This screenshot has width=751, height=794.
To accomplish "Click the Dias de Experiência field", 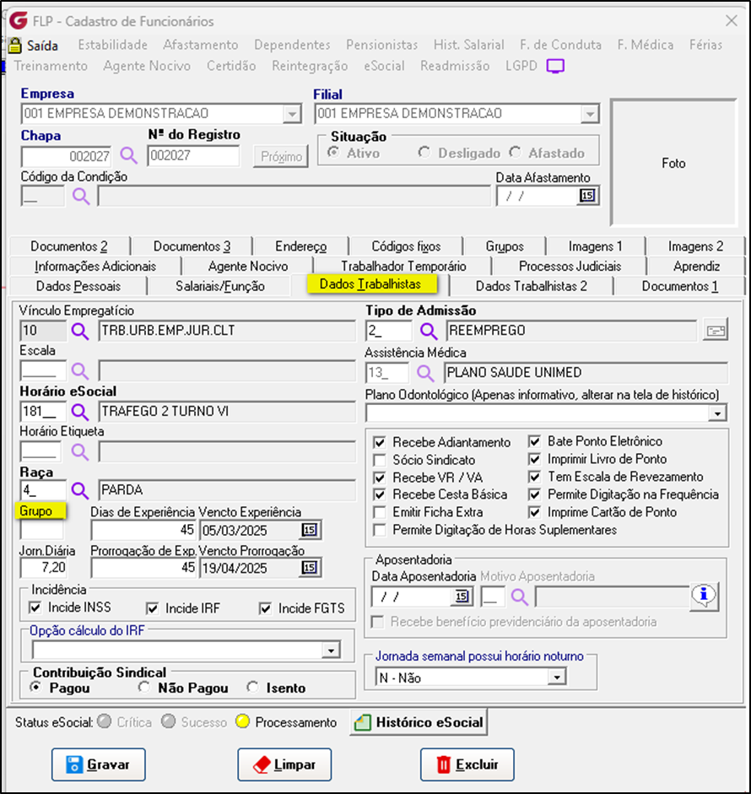I will tap(143, 530).
